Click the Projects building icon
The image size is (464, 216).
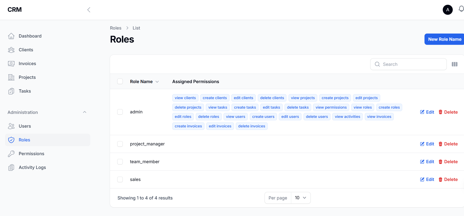tap(11, 77)
